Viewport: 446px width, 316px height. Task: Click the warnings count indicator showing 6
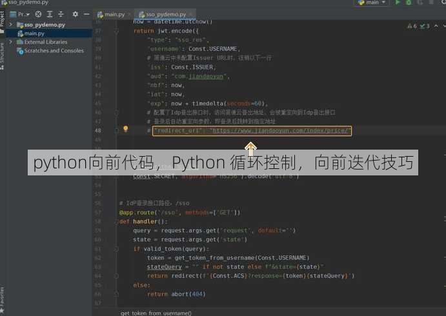click(x=412, y=26)
